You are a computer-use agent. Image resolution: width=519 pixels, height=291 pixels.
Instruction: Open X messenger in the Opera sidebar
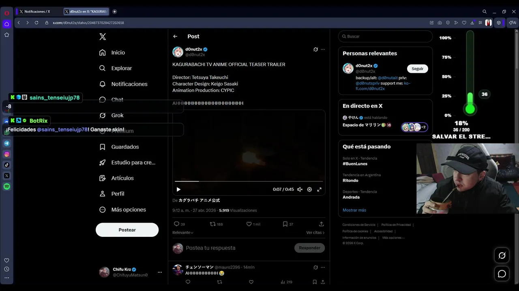point(7,175)
